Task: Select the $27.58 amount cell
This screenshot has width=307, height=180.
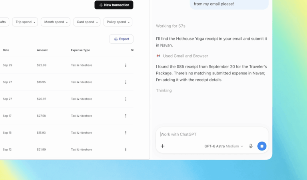Action: (41, 116)
